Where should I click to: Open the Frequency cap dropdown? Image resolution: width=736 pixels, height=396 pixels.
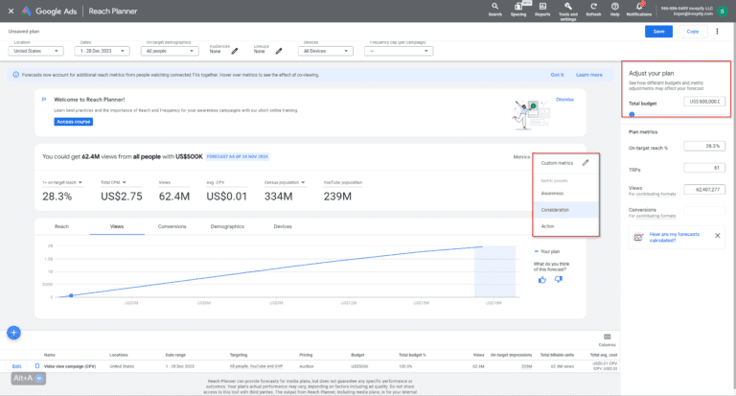click(399, 51)
